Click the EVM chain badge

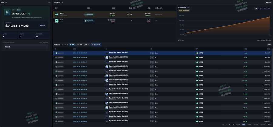(x=19, y=10)
